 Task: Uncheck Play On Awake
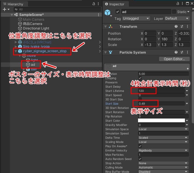click(140, 146)
